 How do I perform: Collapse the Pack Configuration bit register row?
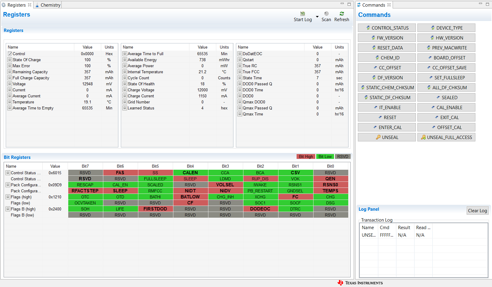tap(8, 185)
